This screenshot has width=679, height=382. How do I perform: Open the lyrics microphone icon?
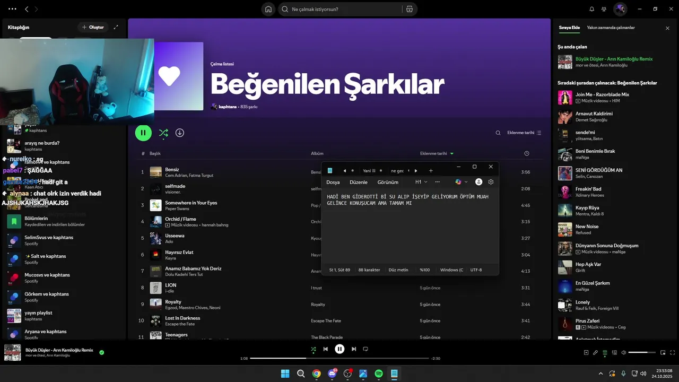[x=595, y=352]
